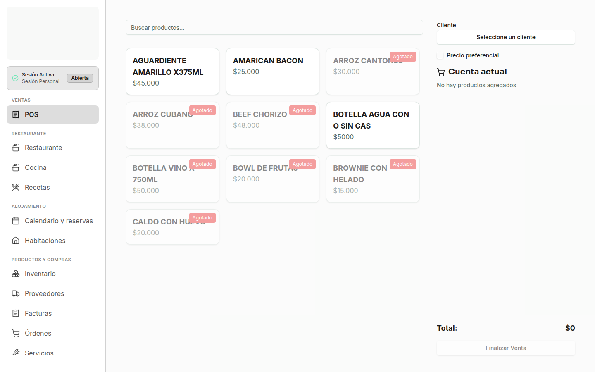The height and width of the screenshot is (372, 595).
Task: Go to the Órdenes page
Action: (x=52, y=333)
